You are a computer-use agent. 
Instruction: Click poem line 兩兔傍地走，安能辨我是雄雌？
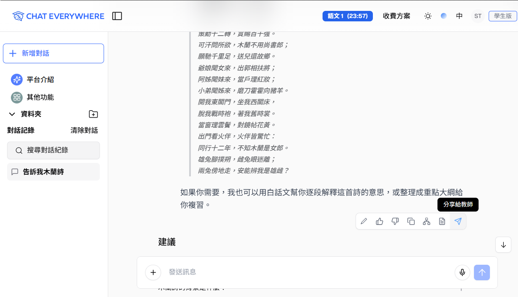243,170
